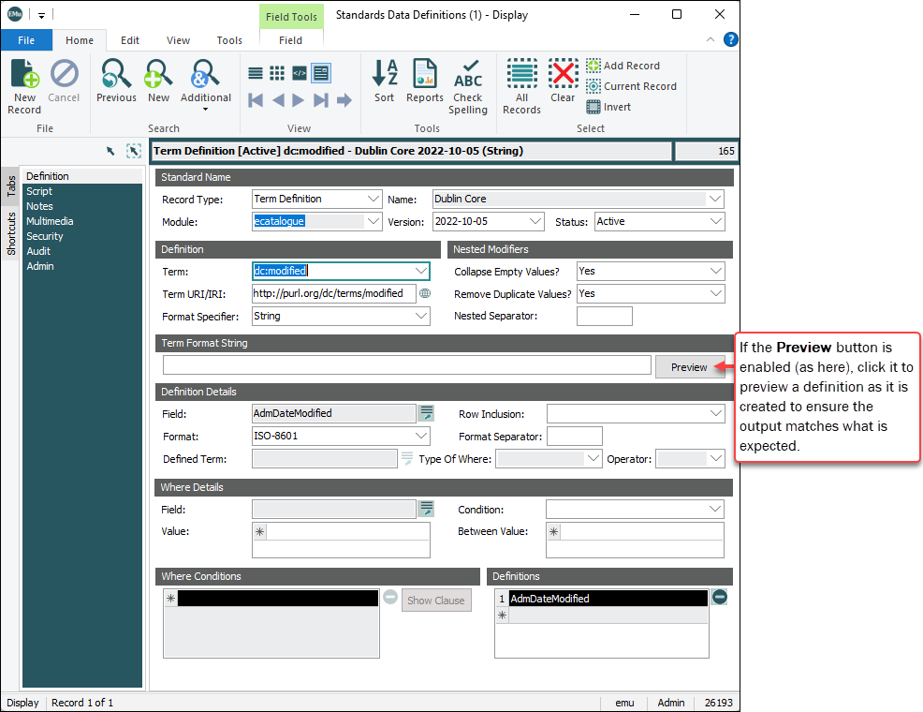Viewport: 923px width, 712px height.
Task: Click the Preview button
Action: click(689, 366)
